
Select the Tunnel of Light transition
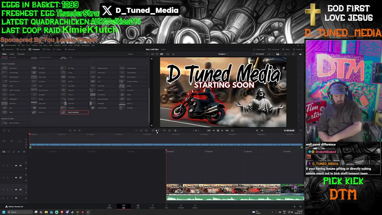tap(104, 108)
